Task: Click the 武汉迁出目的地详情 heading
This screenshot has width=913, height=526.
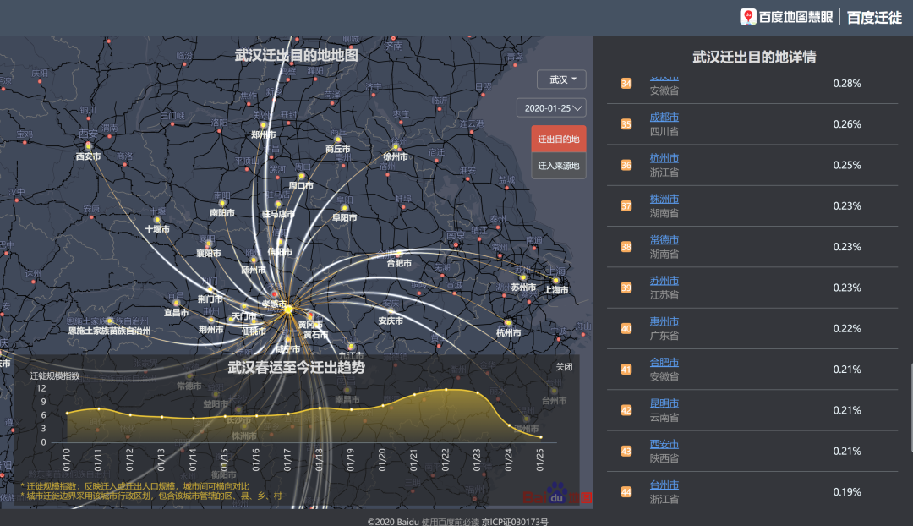Action: pyautogui.click(x=754, y=58)
